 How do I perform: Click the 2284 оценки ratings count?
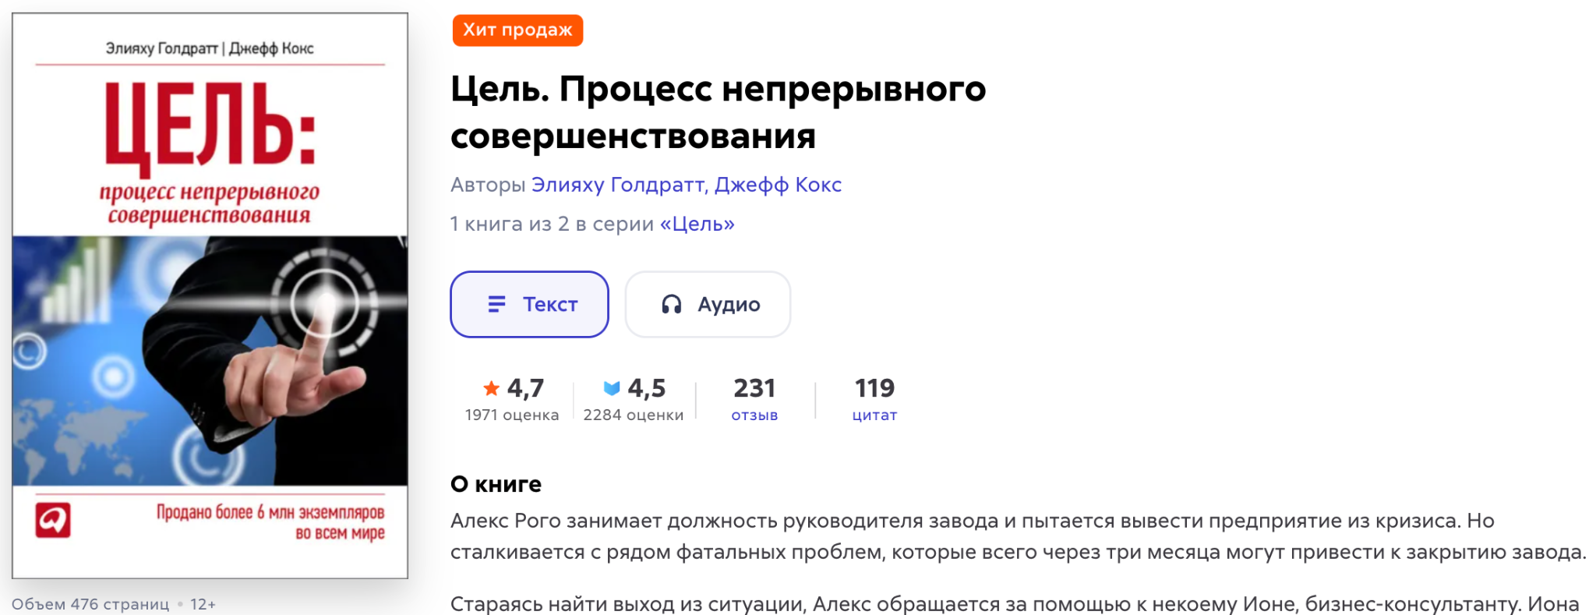click(633, 415)
